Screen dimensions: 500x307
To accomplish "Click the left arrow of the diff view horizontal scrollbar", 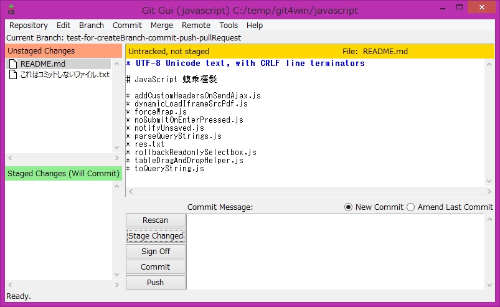I will [131, 191].
